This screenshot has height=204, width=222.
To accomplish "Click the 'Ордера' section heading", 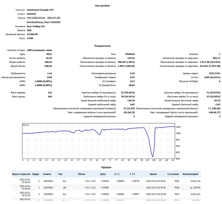I will pos(106,167).
